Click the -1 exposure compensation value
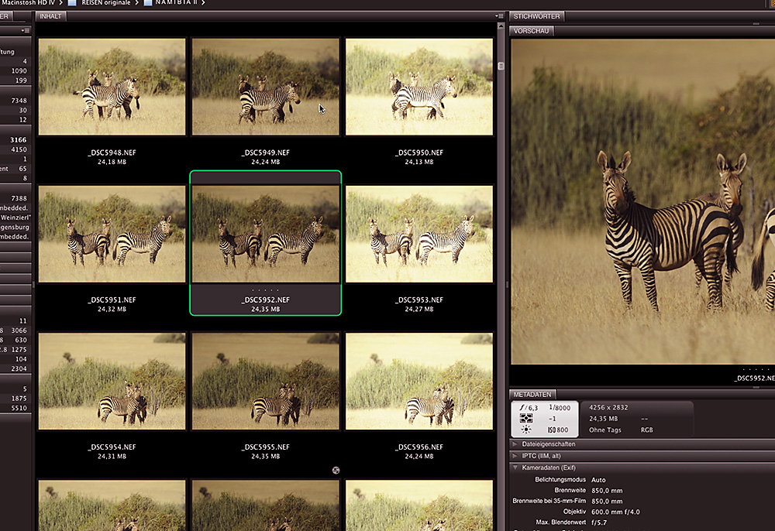 tap(552, 419)
